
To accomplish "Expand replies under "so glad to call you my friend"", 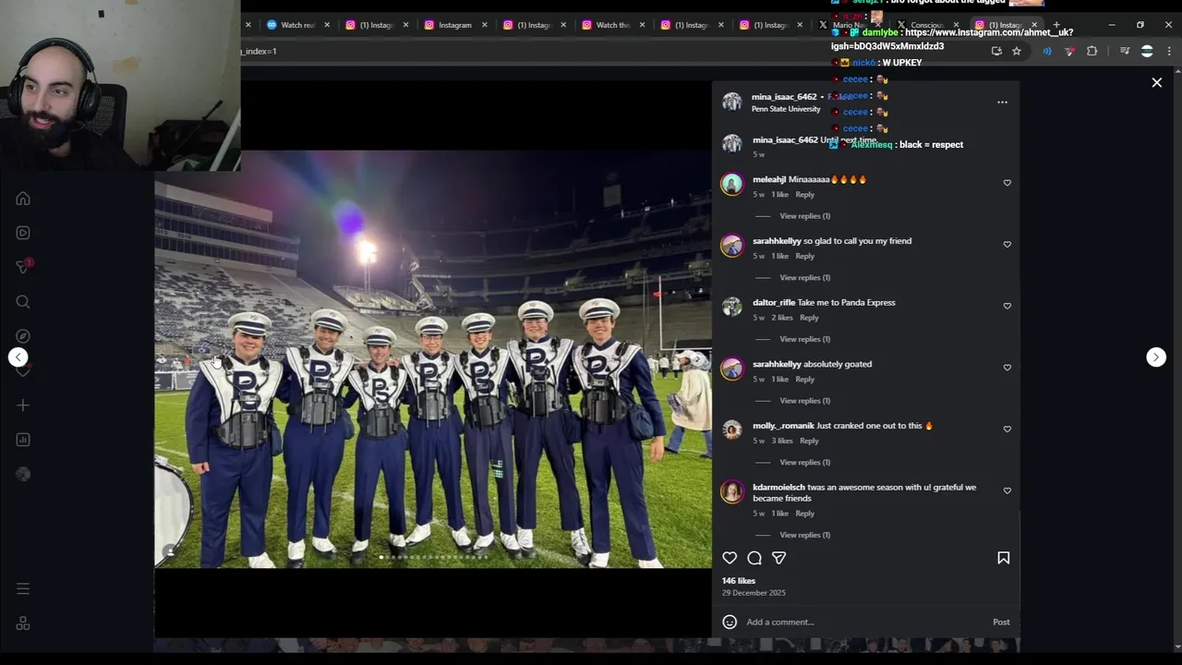I will tap(804, 278).
